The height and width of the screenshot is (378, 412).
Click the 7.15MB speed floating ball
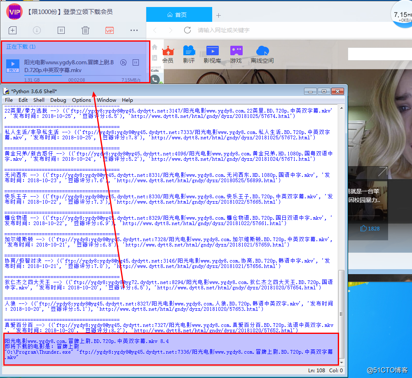pyautogui.click(x=402, y=14)
